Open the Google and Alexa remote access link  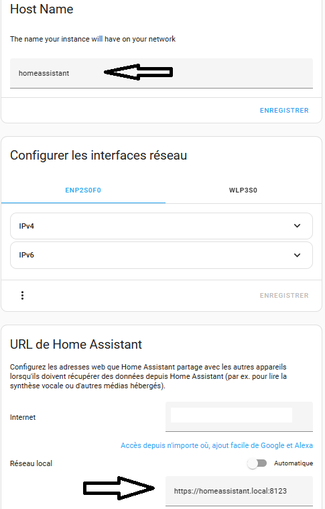coord(216,445)
